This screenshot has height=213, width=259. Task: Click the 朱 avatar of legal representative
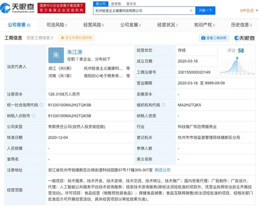click(56, 55)
